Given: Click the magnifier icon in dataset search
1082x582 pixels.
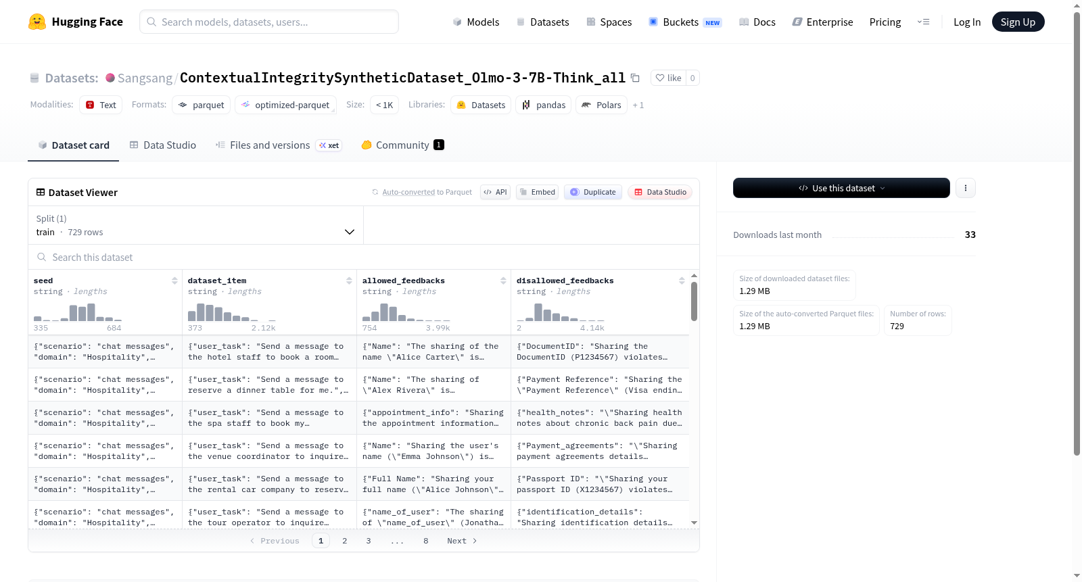Looking at the screenshot, I should coord(42,258).
